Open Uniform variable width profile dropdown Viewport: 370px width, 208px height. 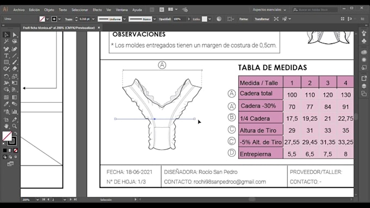click(125, 19)
